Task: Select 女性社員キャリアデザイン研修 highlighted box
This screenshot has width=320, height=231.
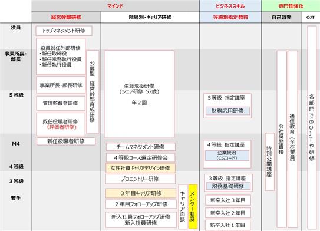Action: tap(140, 168)
